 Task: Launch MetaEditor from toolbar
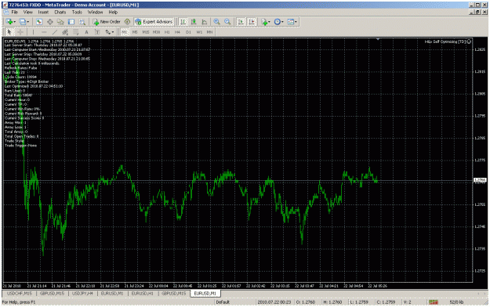click(127, 22)
